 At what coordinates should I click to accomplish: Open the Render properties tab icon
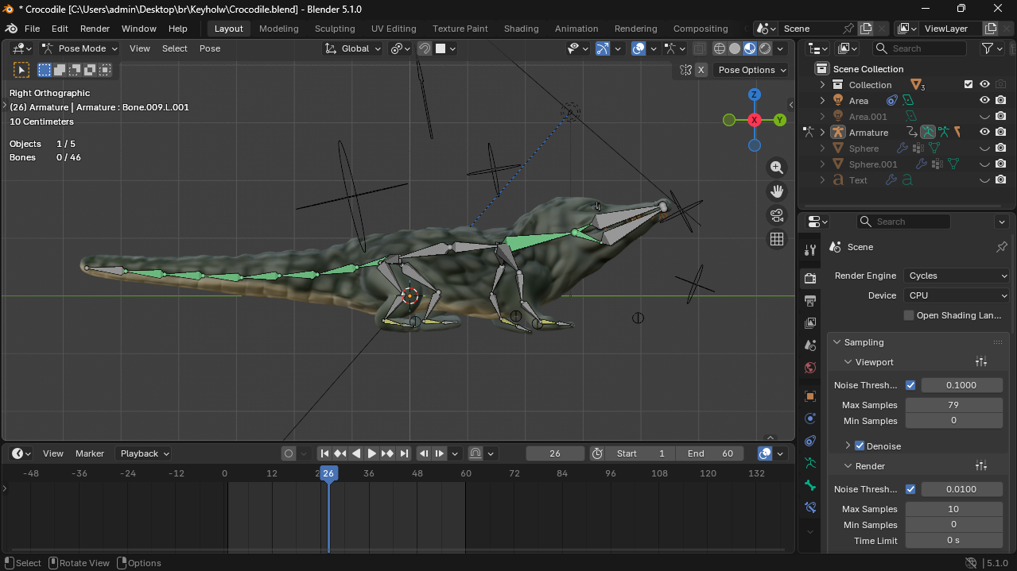point(810,278)
